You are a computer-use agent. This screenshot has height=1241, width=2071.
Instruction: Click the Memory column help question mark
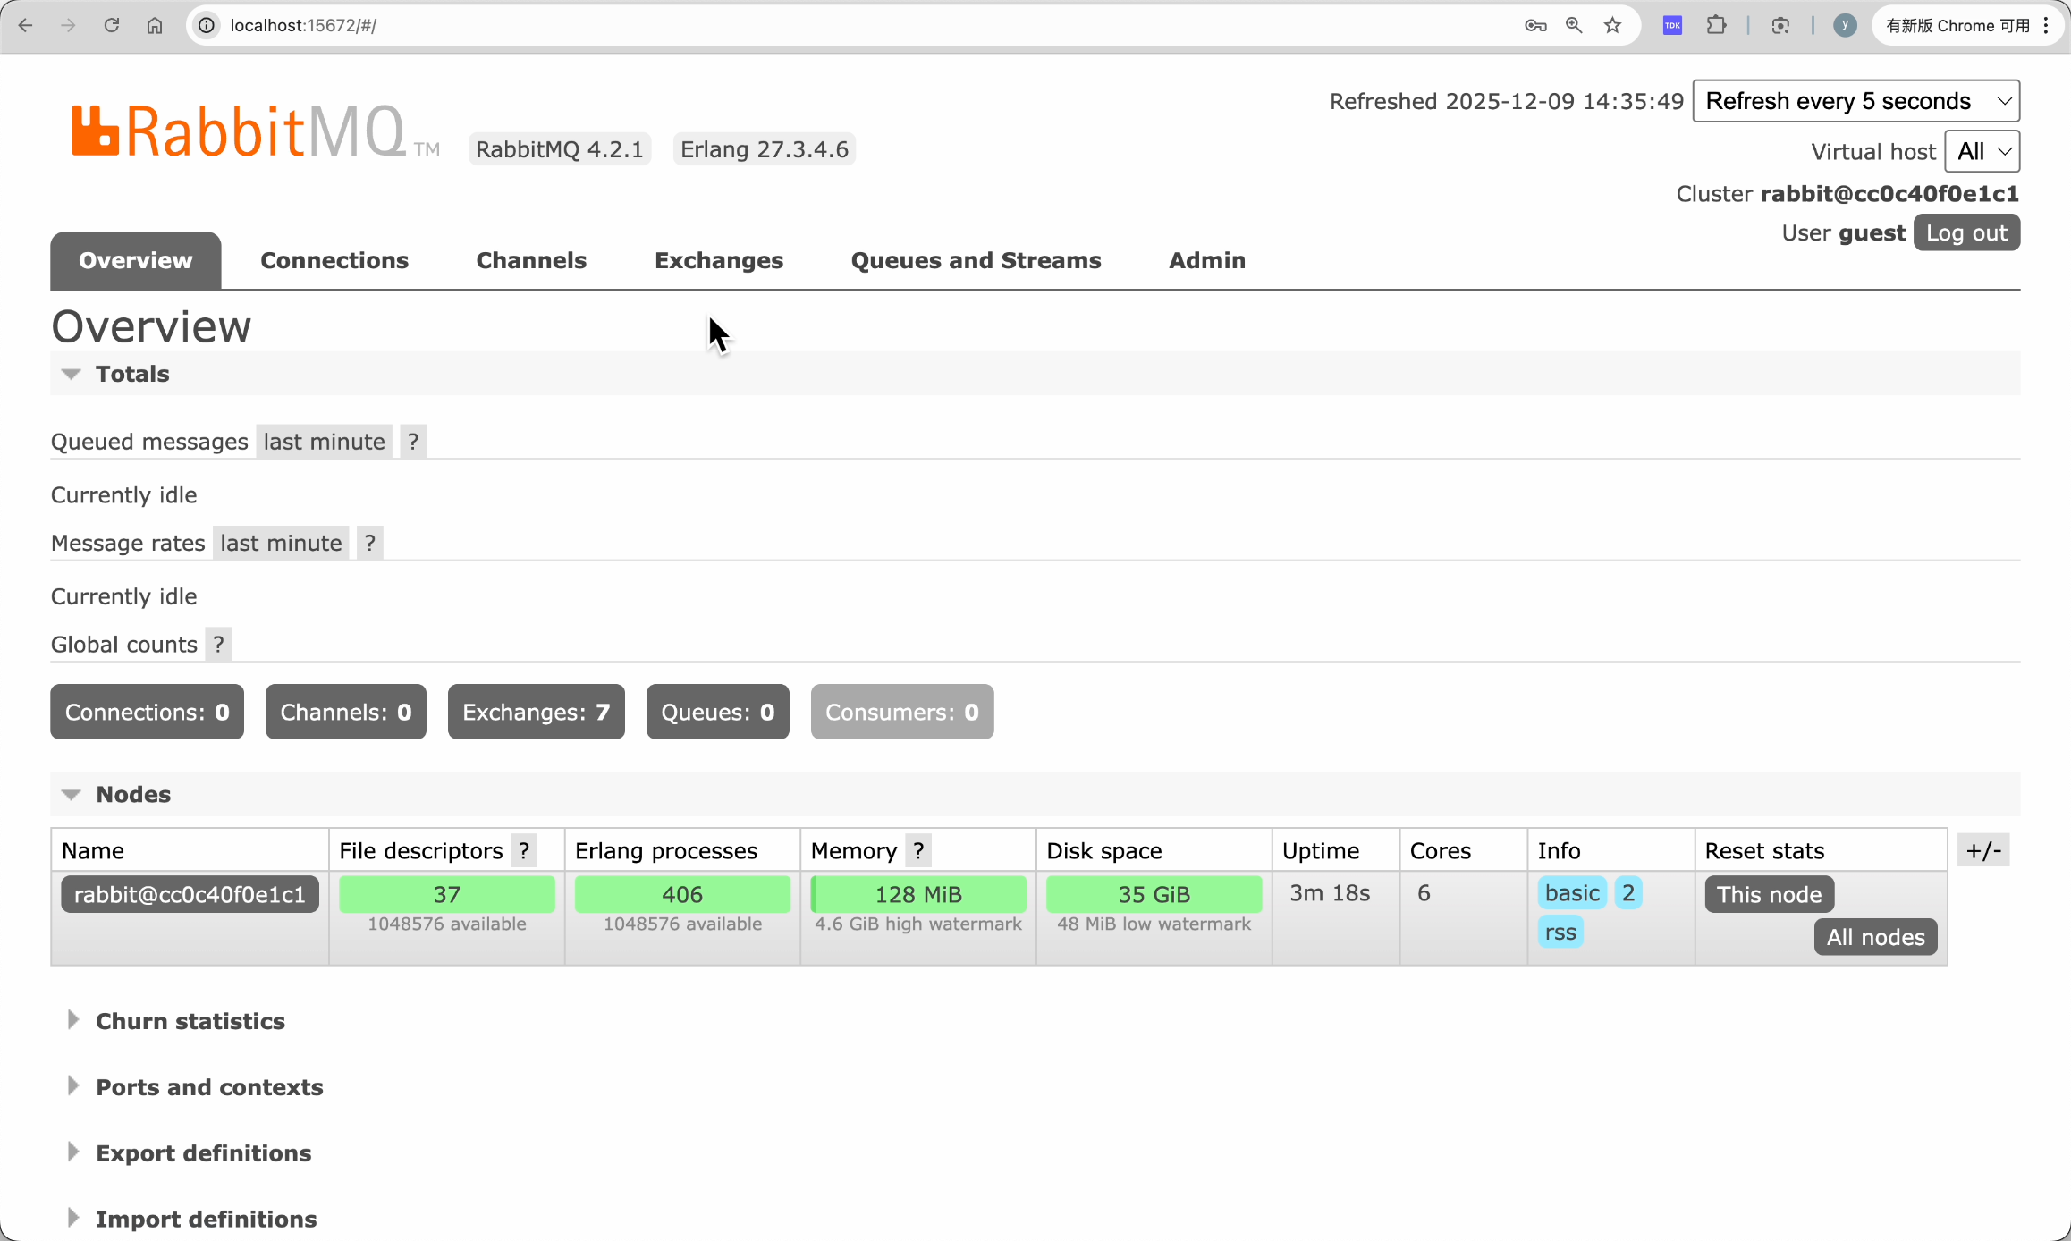918,851
